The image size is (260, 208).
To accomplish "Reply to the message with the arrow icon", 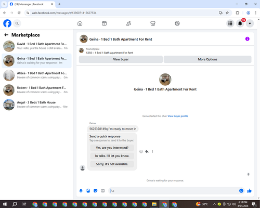I will 147,151.
